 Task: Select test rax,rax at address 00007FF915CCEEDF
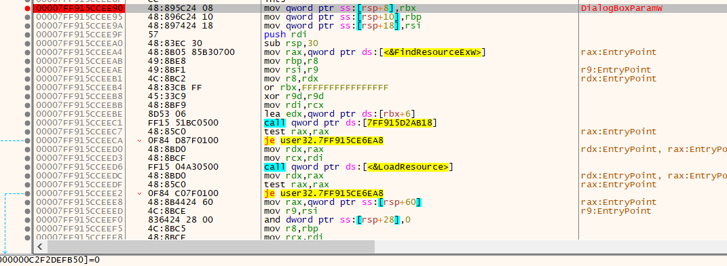pyautogui.click(x=293, y=185)
